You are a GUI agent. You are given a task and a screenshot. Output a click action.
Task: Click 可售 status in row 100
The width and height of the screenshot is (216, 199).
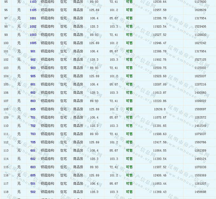coord(129,43)
